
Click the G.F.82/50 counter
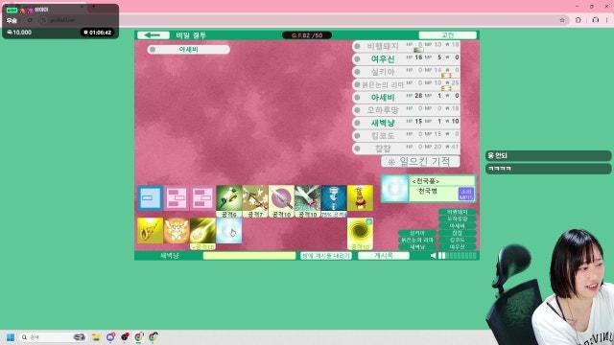[x=307, y=35]
